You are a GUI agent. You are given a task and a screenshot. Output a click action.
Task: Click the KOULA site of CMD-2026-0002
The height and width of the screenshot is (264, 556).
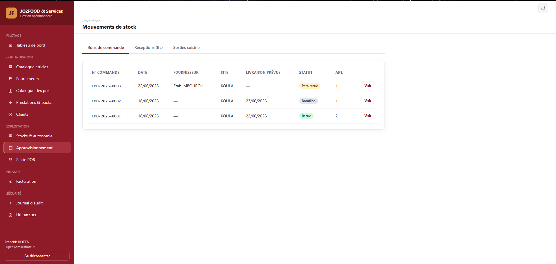(227, 101)
